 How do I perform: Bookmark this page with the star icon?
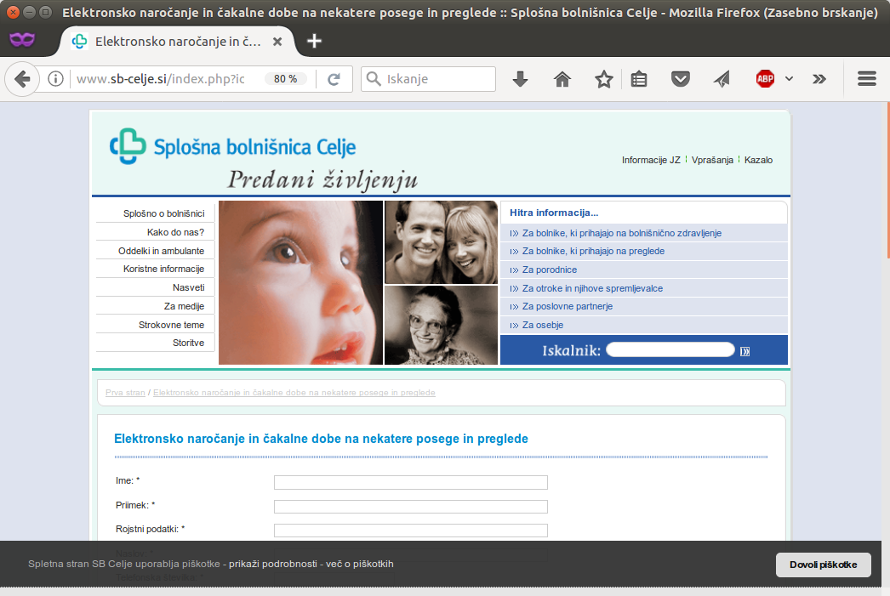(604, 79)
